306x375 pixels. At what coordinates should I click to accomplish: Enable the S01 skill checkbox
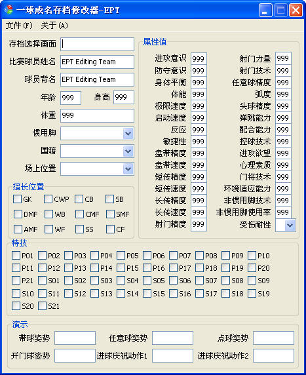(x=43, y=280)
